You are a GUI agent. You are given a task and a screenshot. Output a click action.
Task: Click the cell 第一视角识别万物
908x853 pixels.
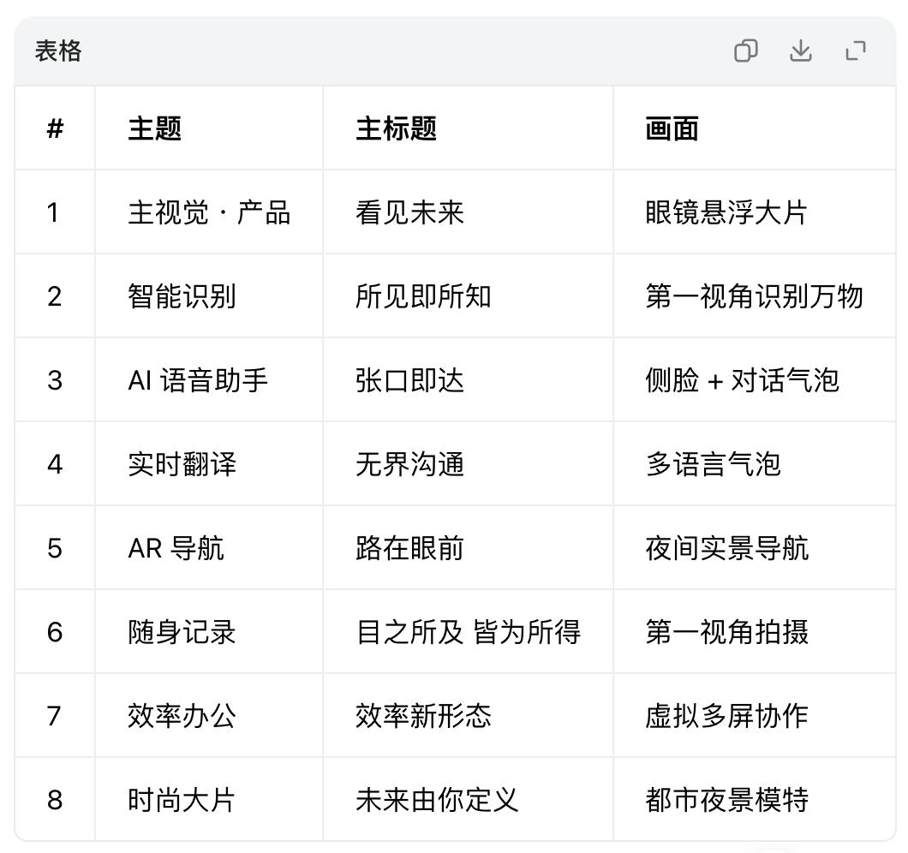point(754,296)
